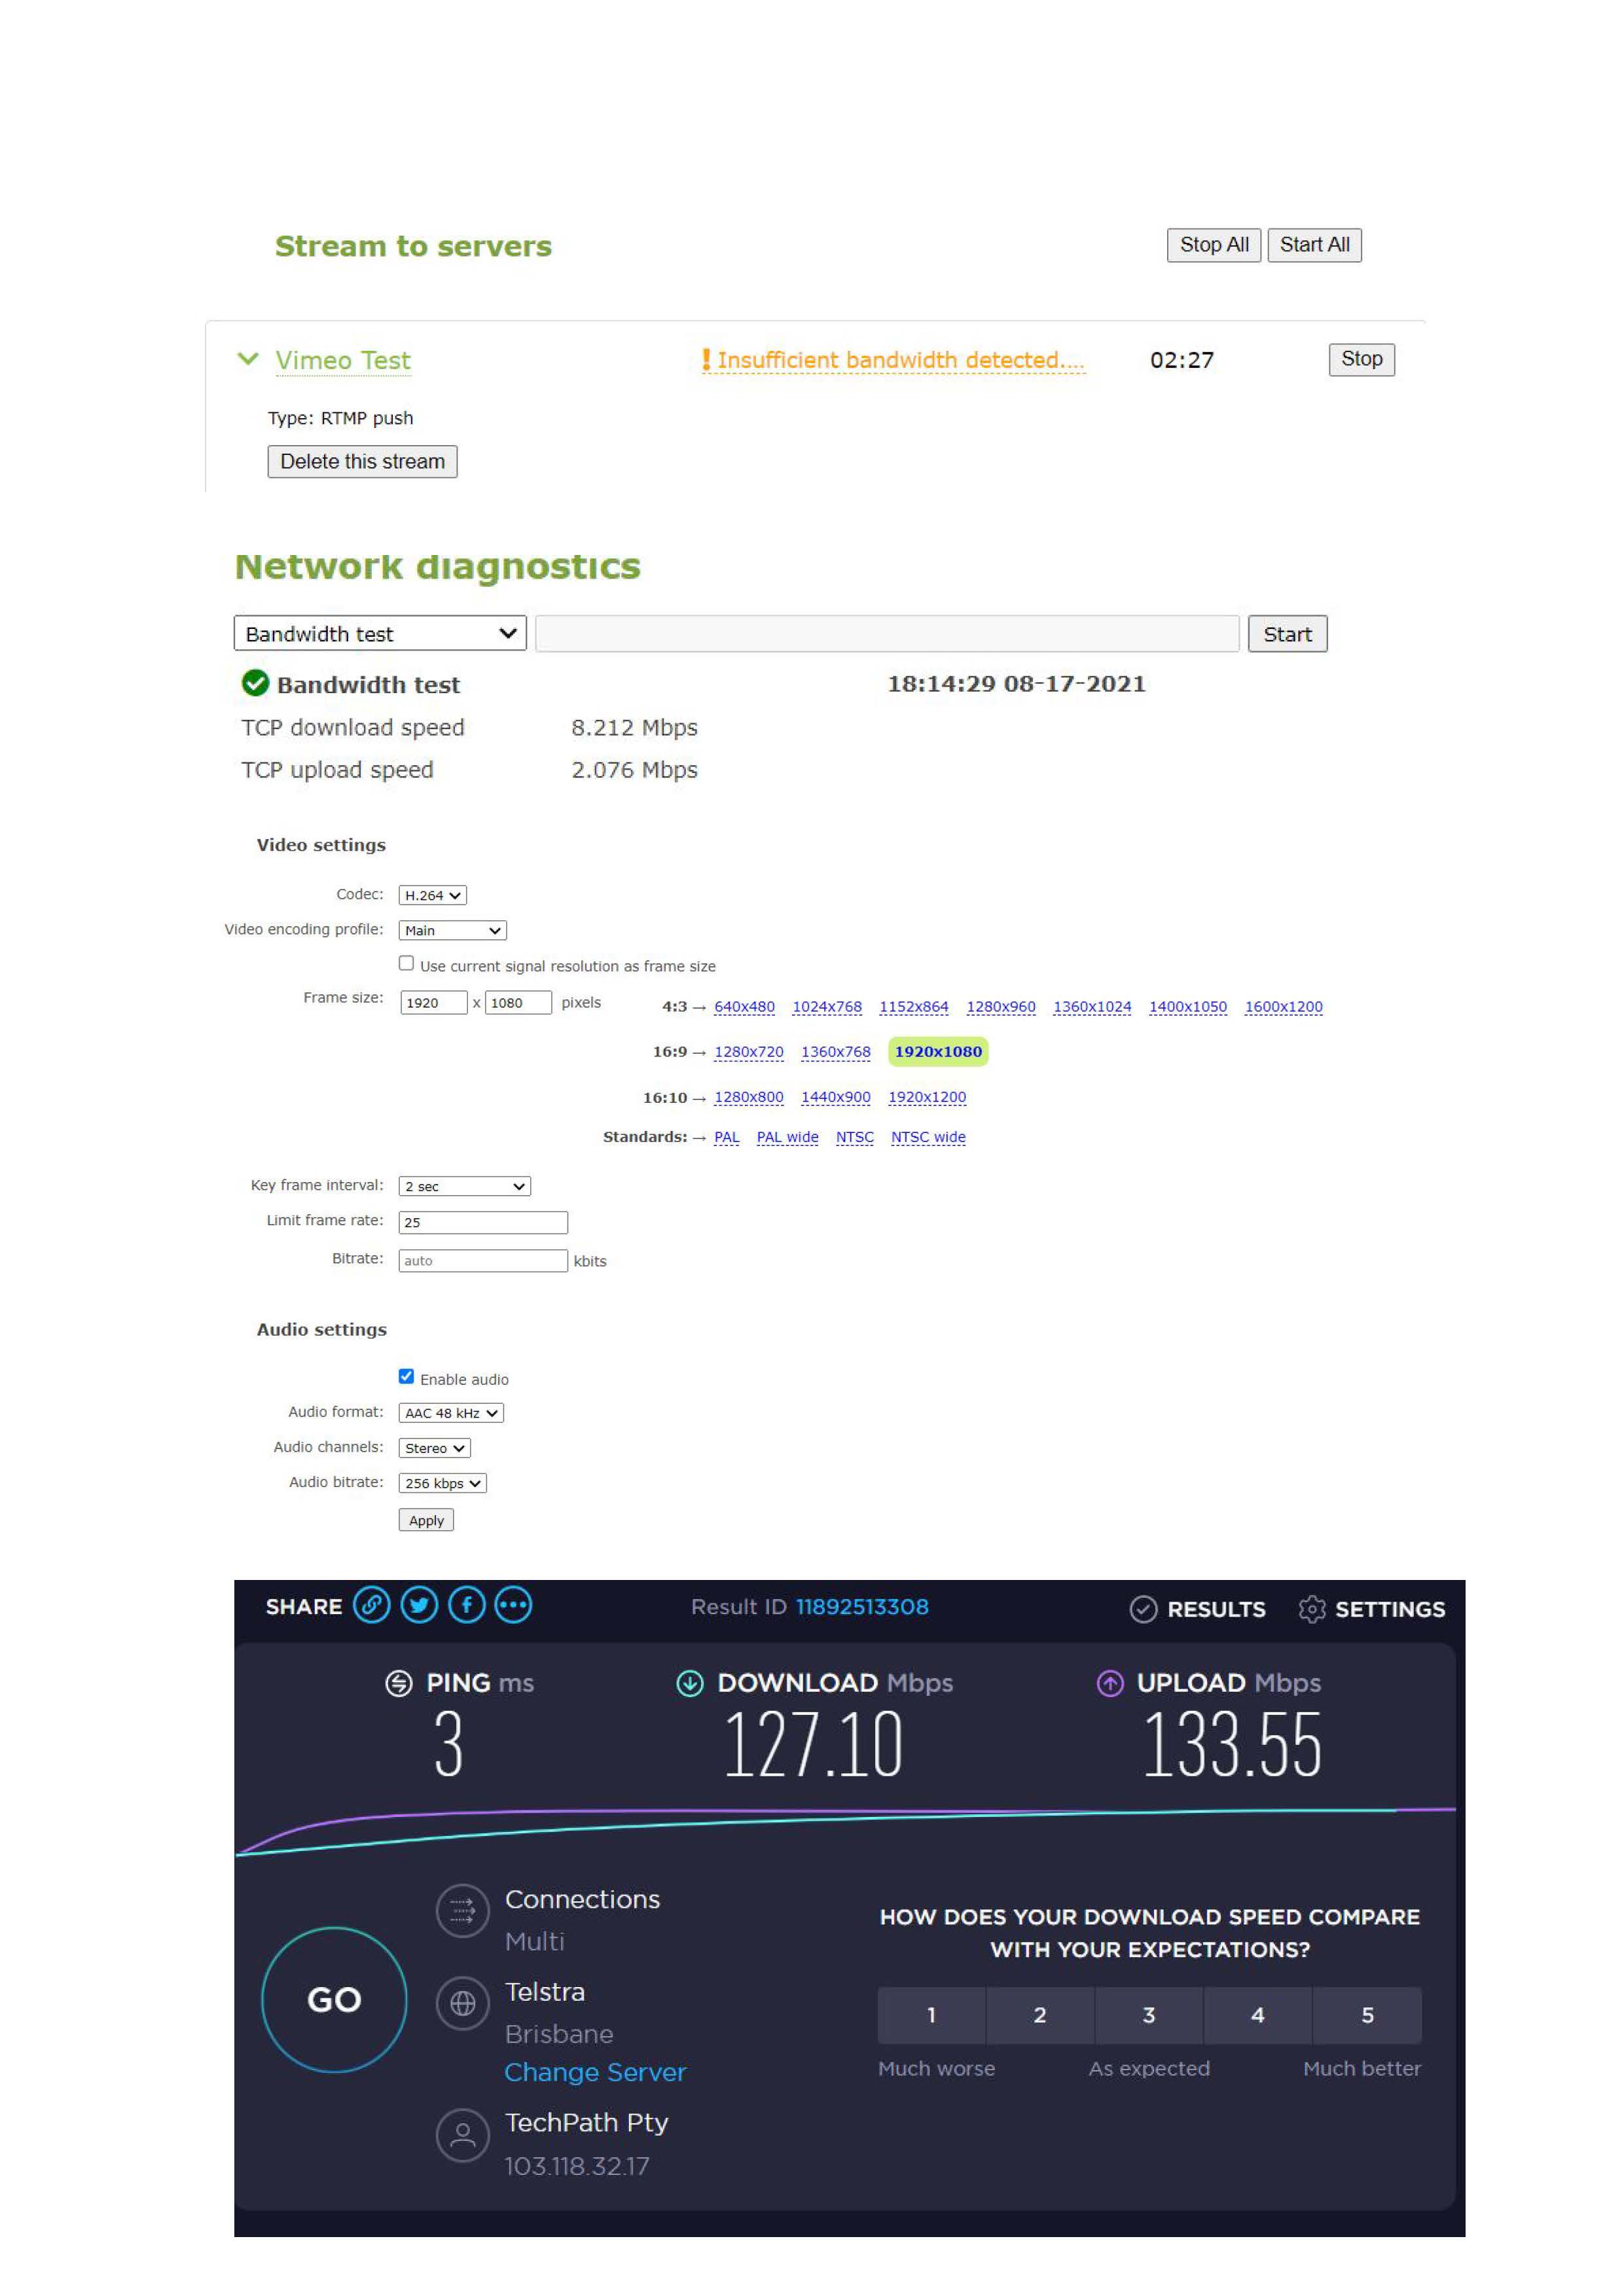The image size is (1624, 2296).
Task: Select the 1280x720 frame size
Action: [749, 1052]
